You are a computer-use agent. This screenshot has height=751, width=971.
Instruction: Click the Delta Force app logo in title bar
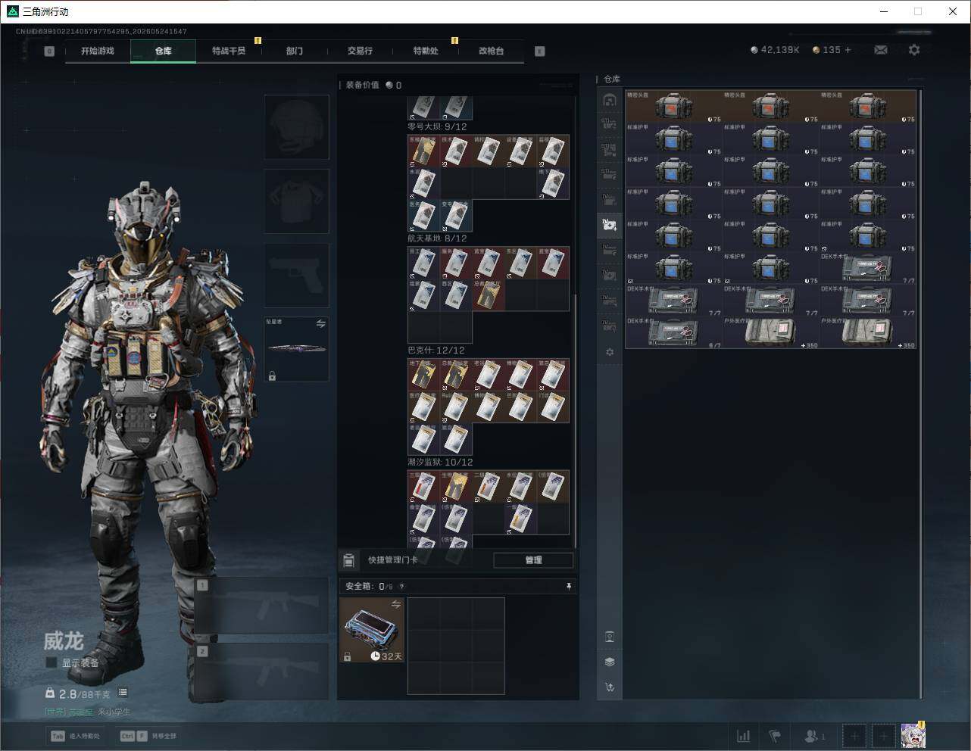click(12, 11)
